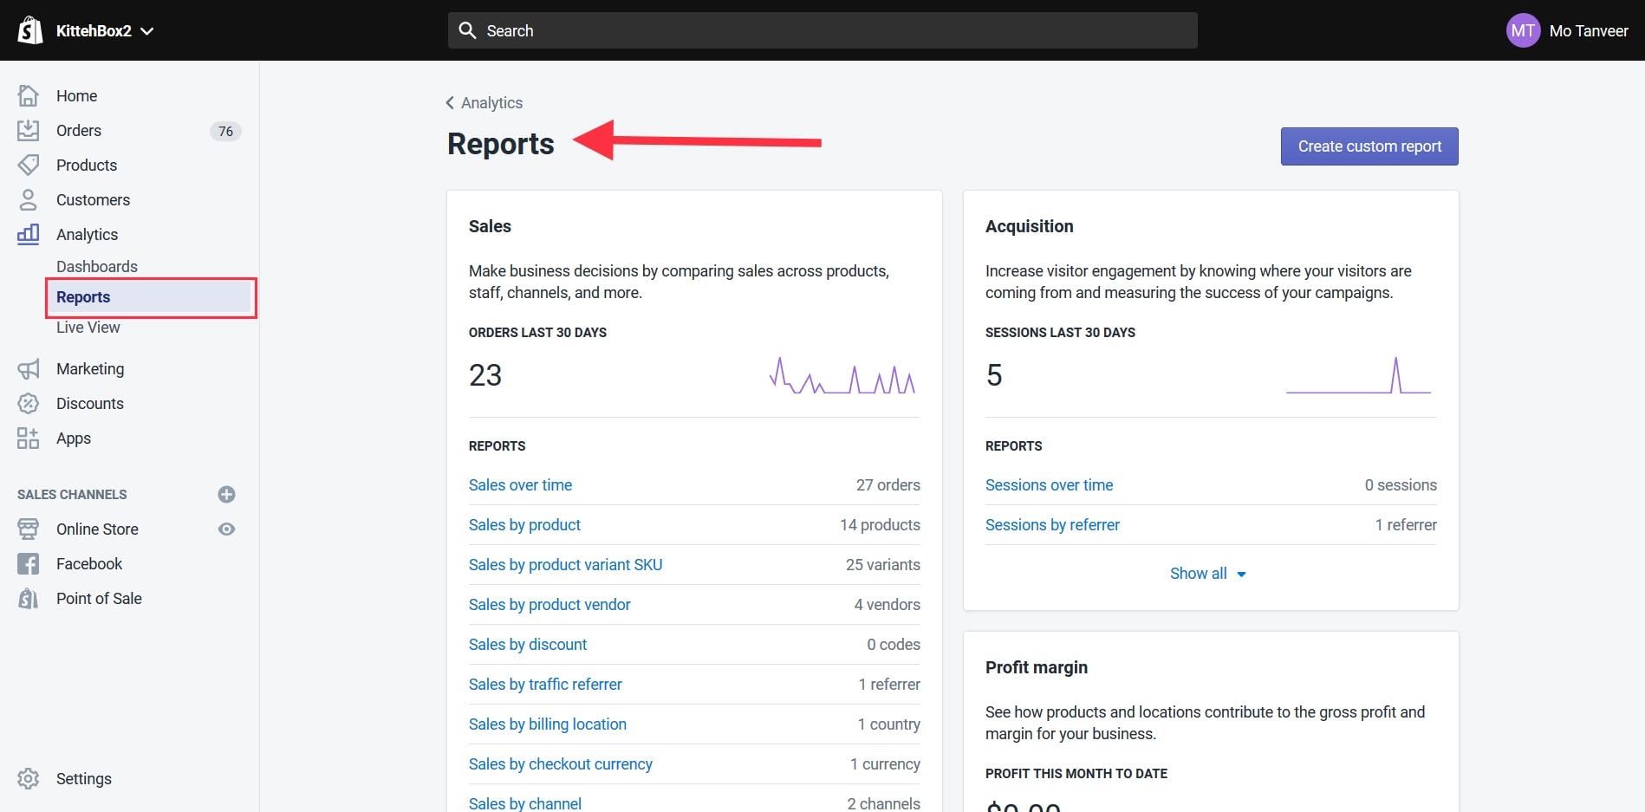
Task: View Online Store using the eye icon
Action: click(226, 529)
